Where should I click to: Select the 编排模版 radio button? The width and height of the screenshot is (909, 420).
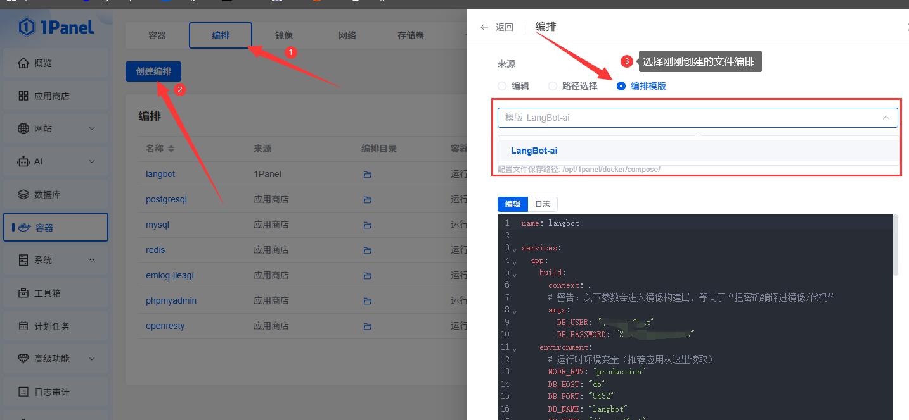coord(621,86)
